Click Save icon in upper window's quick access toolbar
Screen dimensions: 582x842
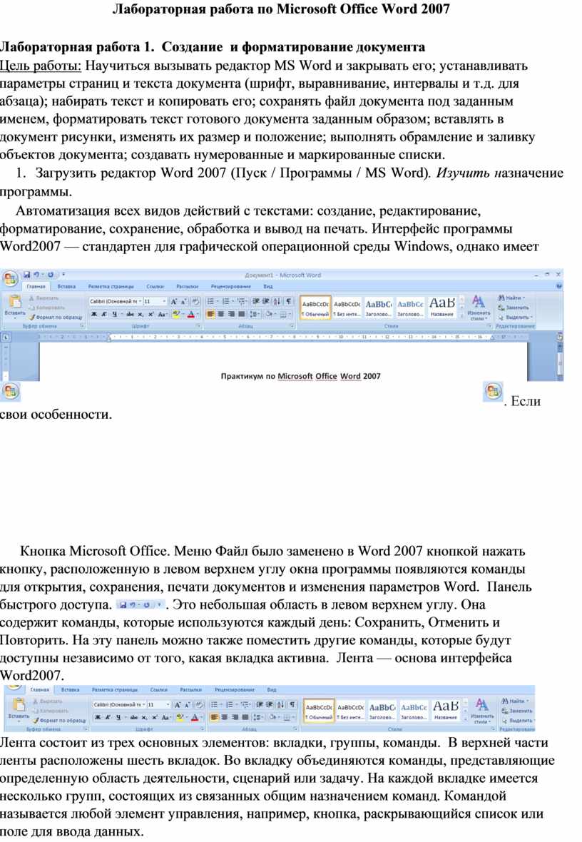pos(27,275)
